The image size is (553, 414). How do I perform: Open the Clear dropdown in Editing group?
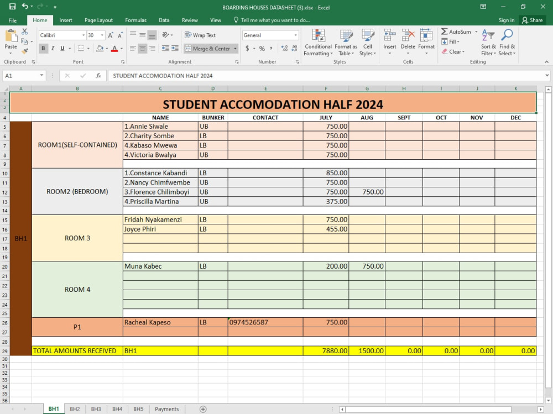tap(453, 51)
